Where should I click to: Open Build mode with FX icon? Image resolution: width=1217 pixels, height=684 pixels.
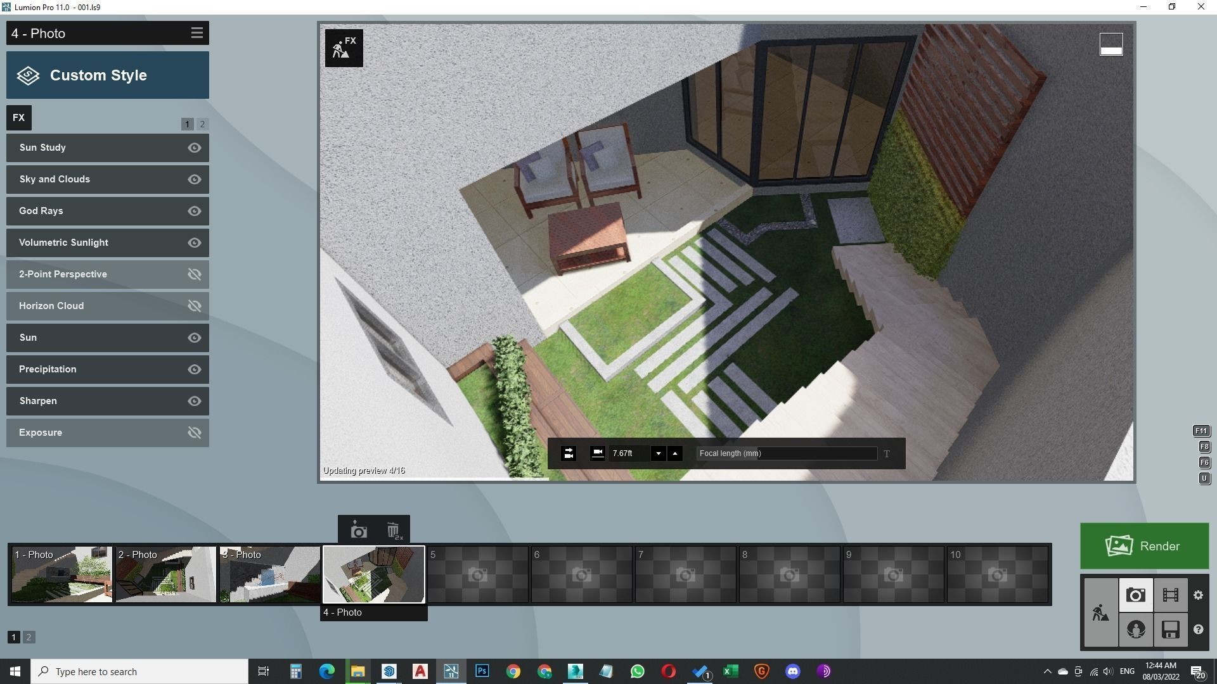[x=344, y=48]
